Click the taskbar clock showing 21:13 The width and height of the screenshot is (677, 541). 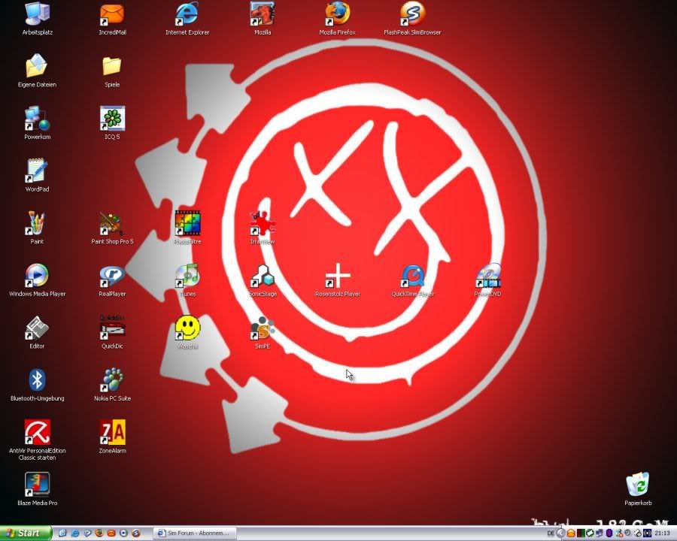663,533
